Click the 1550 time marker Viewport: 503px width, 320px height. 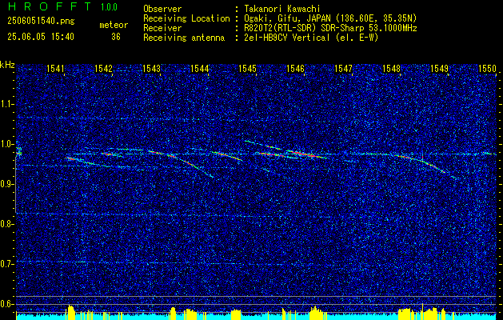click(x=487, y=68)
